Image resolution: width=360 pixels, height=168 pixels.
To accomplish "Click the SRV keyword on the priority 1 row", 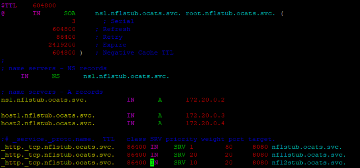I will point(179,147).
